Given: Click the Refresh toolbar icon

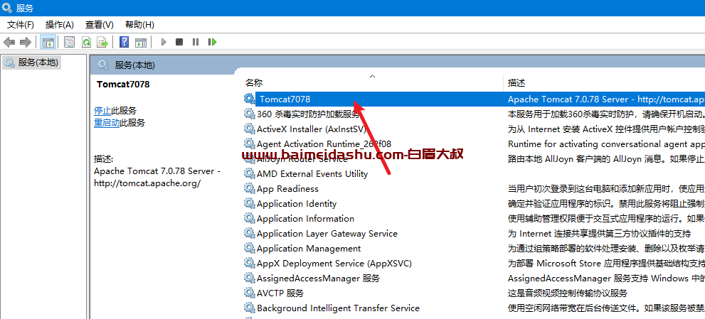Looking at the screenshot, I should point(86,42).
